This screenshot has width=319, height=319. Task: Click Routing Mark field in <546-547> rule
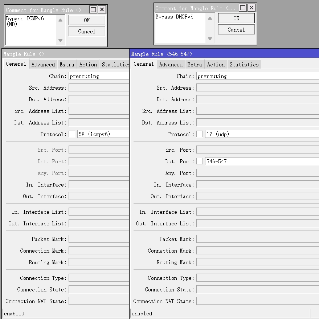[258, 262]
